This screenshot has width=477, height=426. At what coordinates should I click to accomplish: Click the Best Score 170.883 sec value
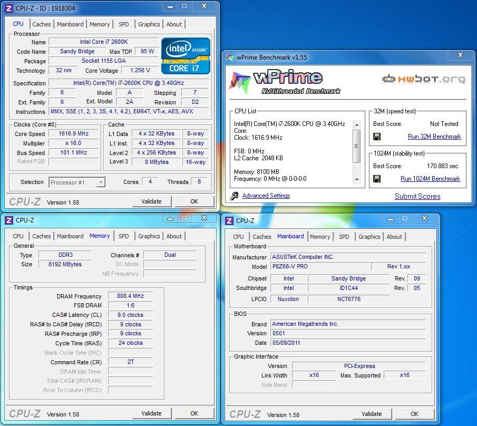point(442,166)
